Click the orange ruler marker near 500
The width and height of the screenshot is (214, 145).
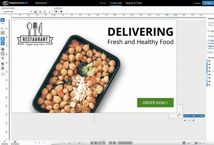click(53, 15)
